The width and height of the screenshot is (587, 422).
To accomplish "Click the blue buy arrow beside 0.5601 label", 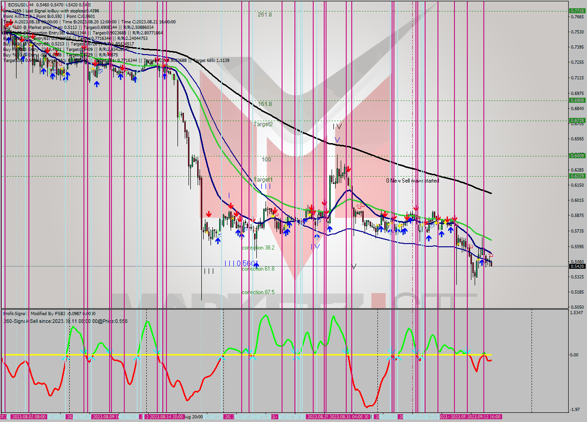I will (x=256, y=266).
